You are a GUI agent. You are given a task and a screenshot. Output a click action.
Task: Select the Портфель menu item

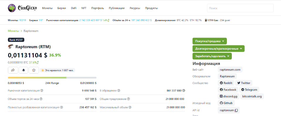pyautogui.click(x=97, y=8)
